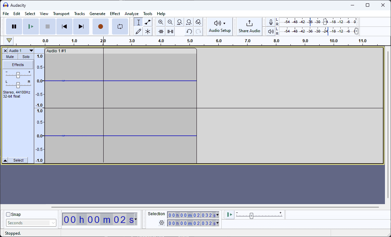Skip to start of track
Screen dimensions: 391x237
[64, 26]
